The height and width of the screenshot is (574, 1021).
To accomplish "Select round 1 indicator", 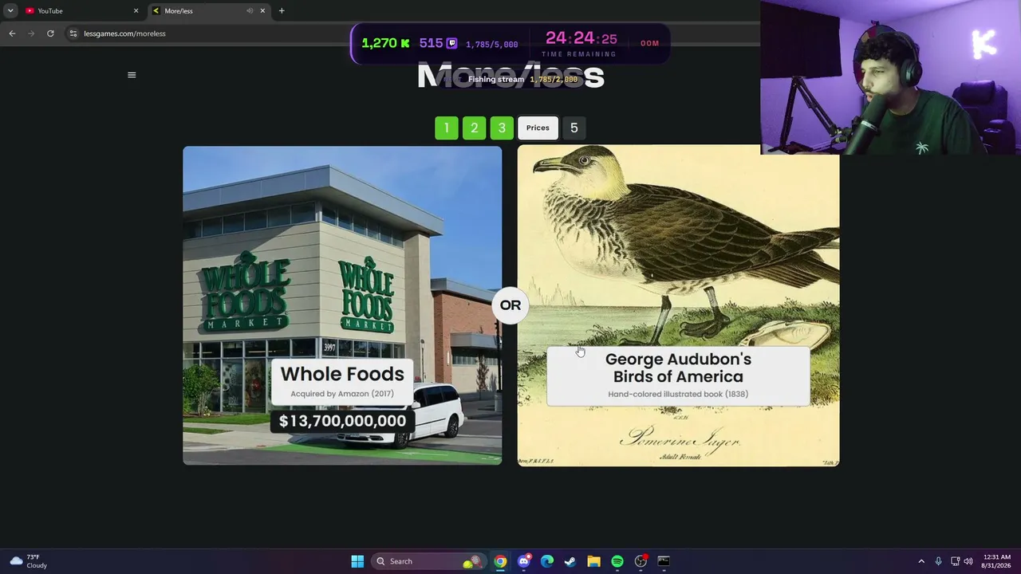I will [447, 128].
